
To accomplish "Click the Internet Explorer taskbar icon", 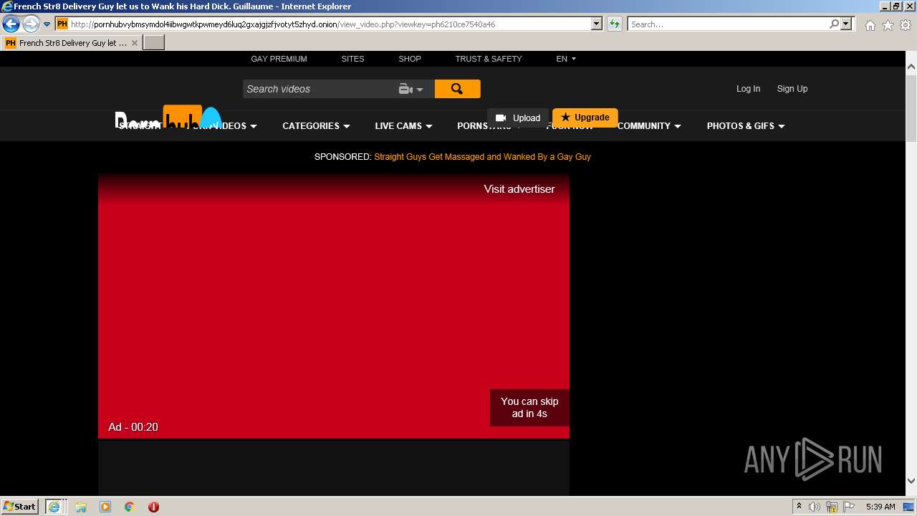I will pyautogui.click(x=54, y=506).
